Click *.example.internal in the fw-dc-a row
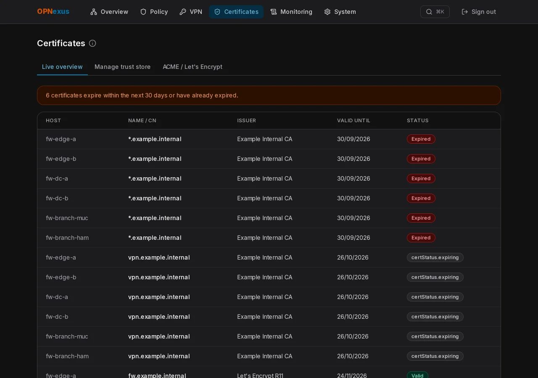The height and width of the screenshot is (378, 538). (155, 178)
